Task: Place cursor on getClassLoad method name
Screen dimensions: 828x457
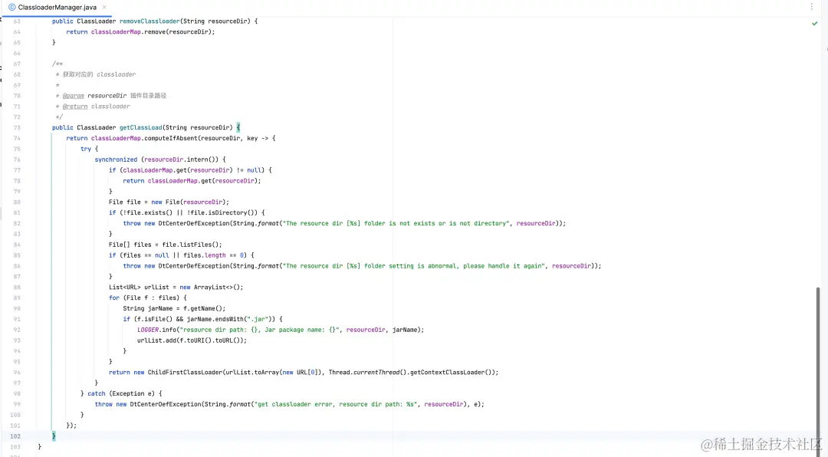Action: [140, 127]
